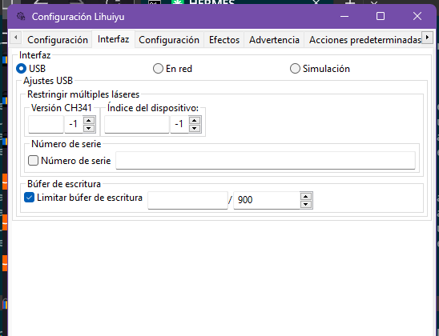This screenshot has width=439, height=336.
Task: Click the Número de serie text field
Action: 265,161
